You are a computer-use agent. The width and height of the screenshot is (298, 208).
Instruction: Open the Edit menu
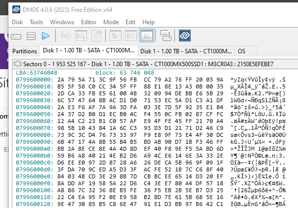(130, 22)
